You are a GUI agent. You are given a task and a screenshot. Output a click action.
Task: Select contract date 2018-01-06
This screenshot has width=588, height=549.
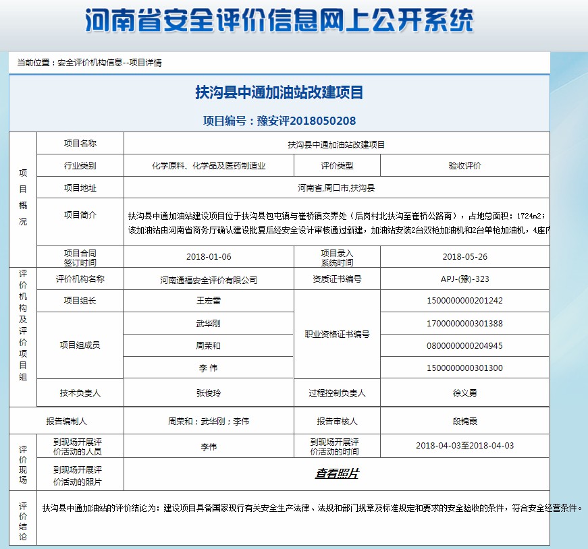click(x=209, y=257)
